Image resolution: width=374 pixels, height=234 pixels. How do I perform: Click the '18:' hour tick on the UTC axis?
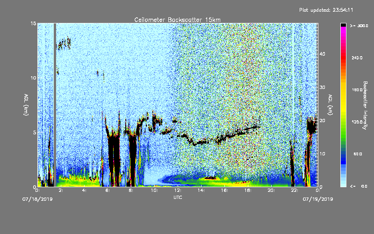248,190
